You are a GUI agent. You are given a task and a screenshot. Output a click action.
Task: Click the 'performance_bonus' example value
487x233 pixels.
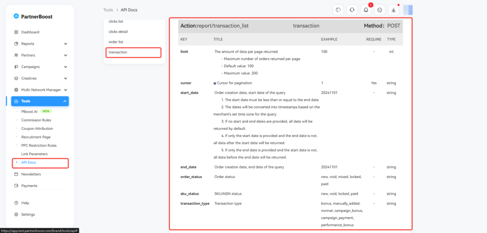[337, 225]
